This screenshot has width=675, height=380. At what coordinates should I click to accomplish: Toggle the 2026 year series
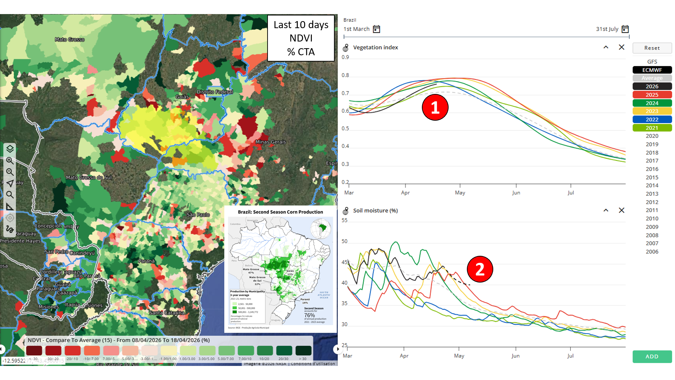point(652,87)
